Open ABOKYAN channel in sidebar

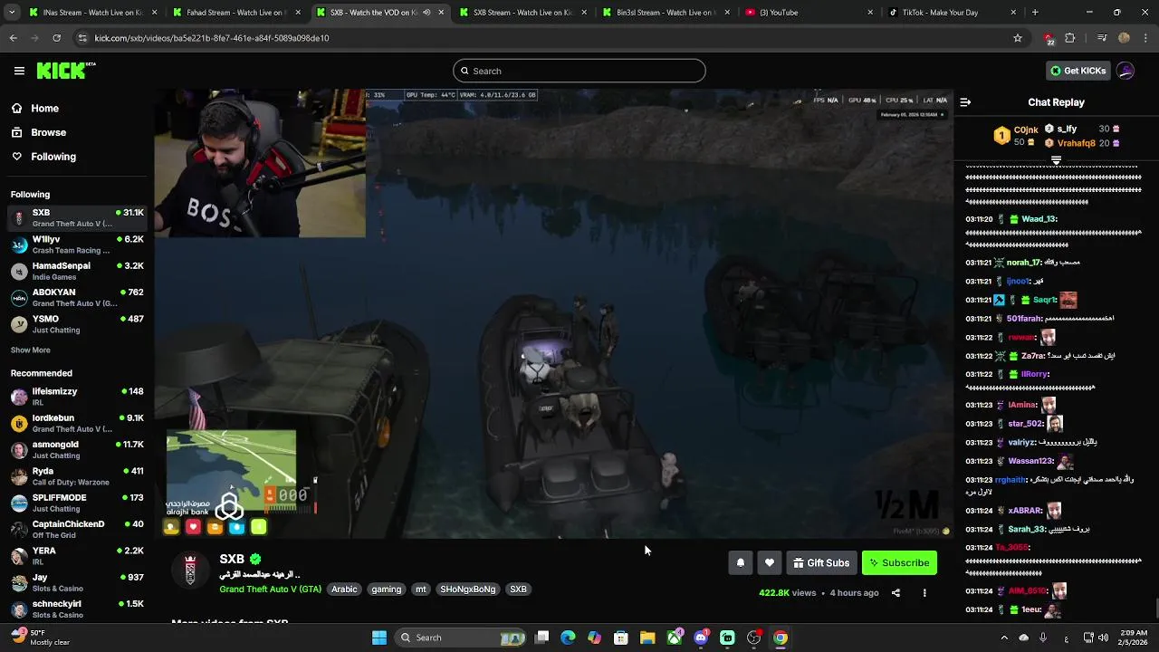[77, 297]
